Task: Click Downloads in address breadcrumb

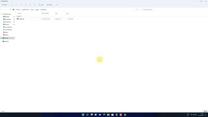Action: pos(43,10)
